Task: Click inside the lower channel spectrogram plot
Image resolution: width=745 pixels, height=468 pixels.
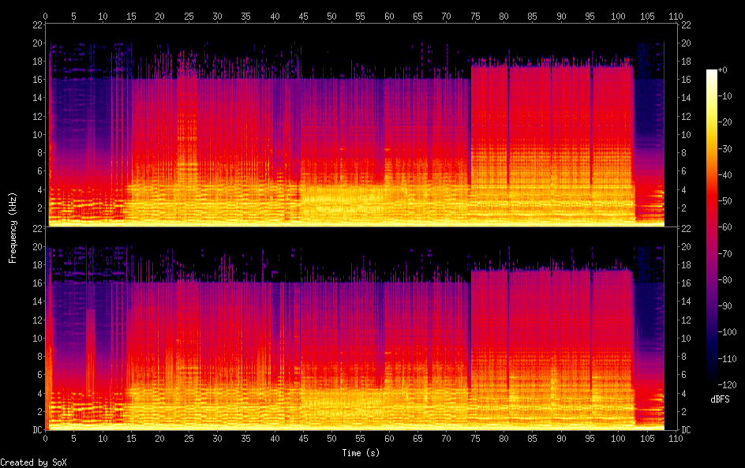Action: (x=361, y=329)
